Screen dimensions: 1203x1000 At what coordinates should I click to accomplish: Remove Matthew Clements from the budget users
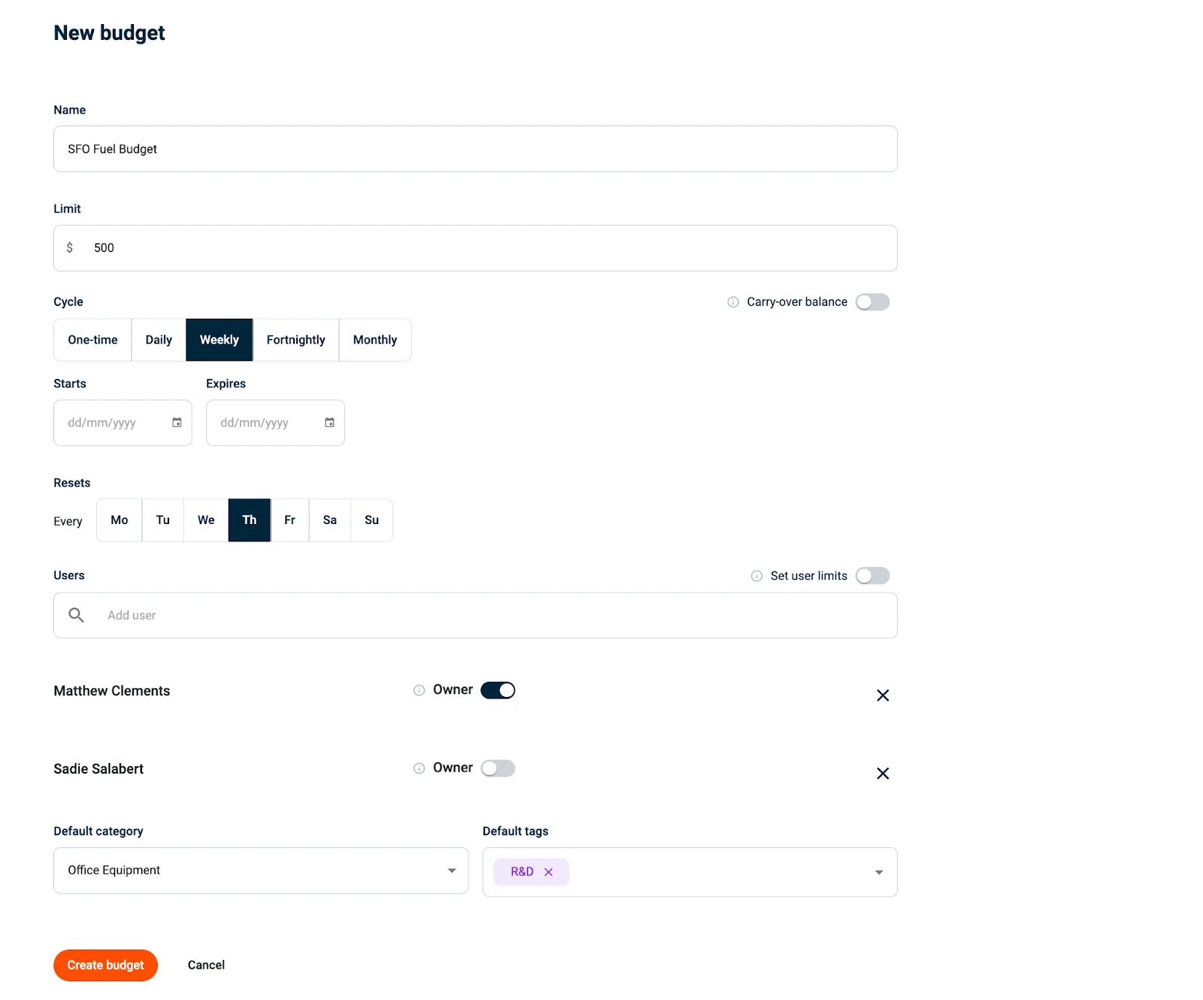[x=883, y=695]
